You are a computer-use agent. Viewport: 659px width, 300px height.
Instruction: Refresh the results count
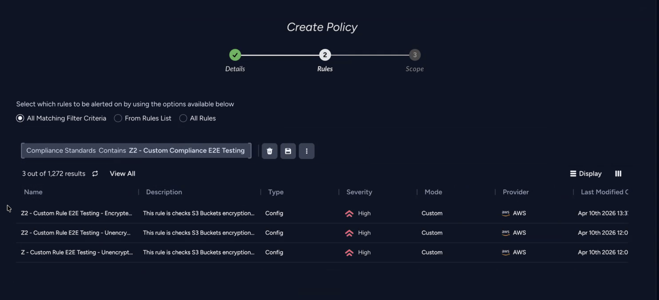tap(95, 173)
